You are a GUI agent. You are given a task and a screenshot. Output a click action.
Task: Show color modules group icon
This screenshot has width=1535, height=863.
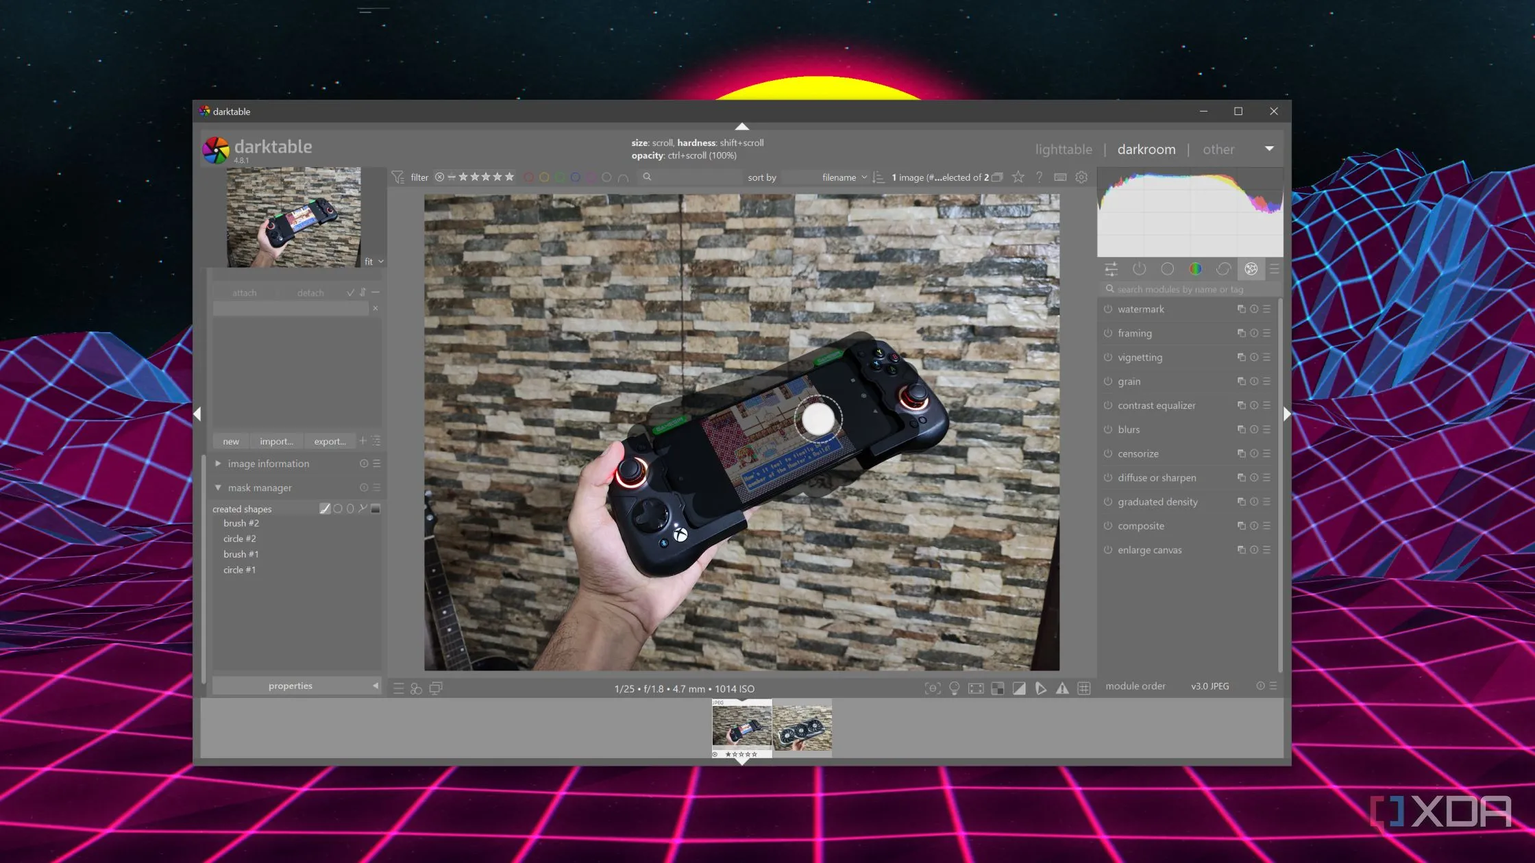(1195, 269)
